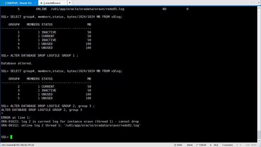Click the terminal scrollbar thumb

(259, 135)
